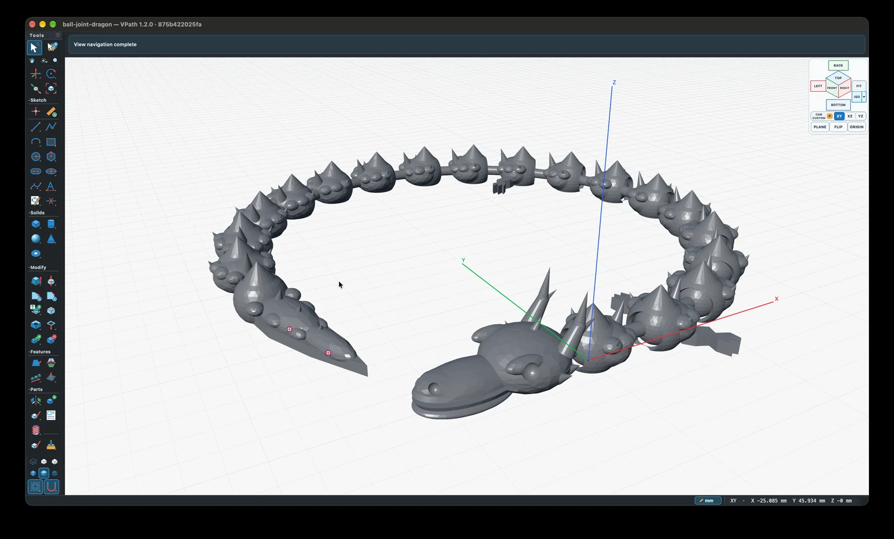Create a box solid

point(36,224)
